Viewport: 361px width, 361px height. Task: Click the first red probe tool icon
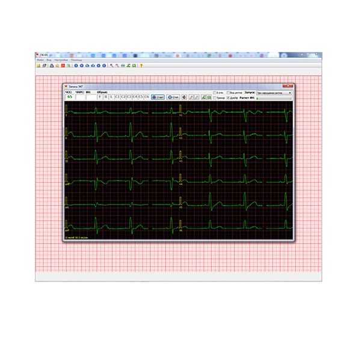click(191, 97)
